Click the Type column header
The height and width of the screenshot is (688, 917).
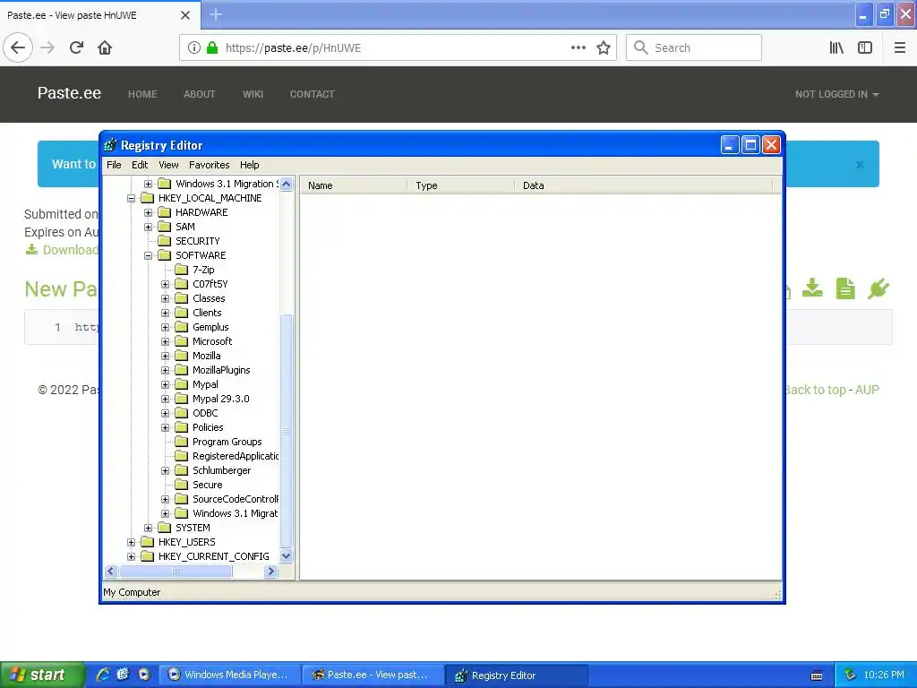(460, 185)
